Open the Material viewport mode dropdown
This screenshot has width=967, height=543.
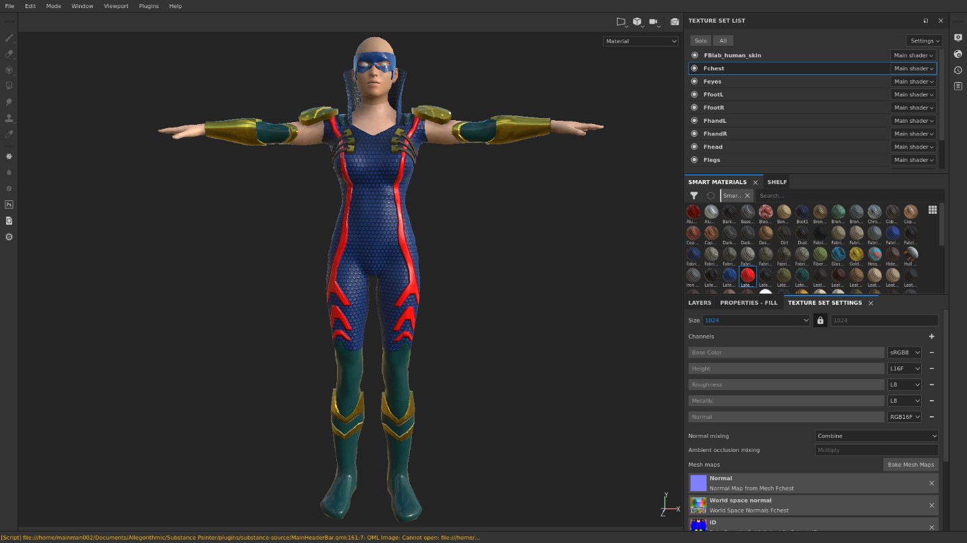click(640, 41)
